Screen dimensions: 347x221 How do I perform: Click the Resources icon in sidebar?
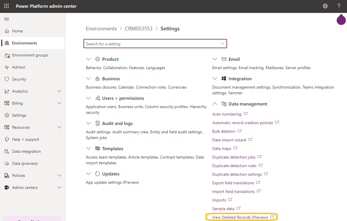tap(7, 127)
